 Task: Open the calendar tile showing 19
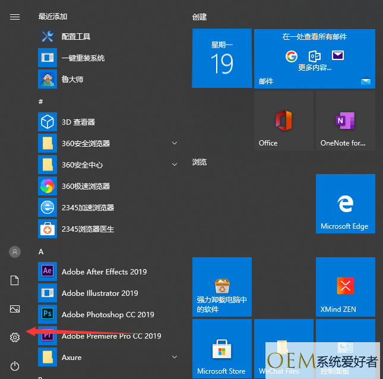coord(221,59)
